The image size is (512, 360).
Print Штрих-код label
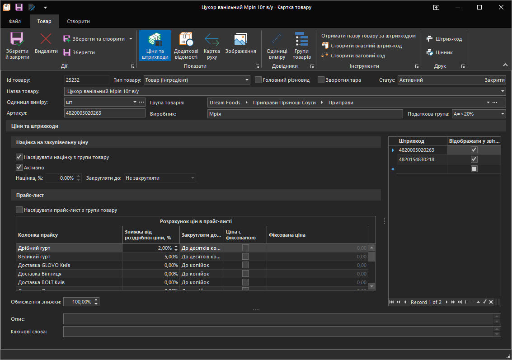(444, 39)
